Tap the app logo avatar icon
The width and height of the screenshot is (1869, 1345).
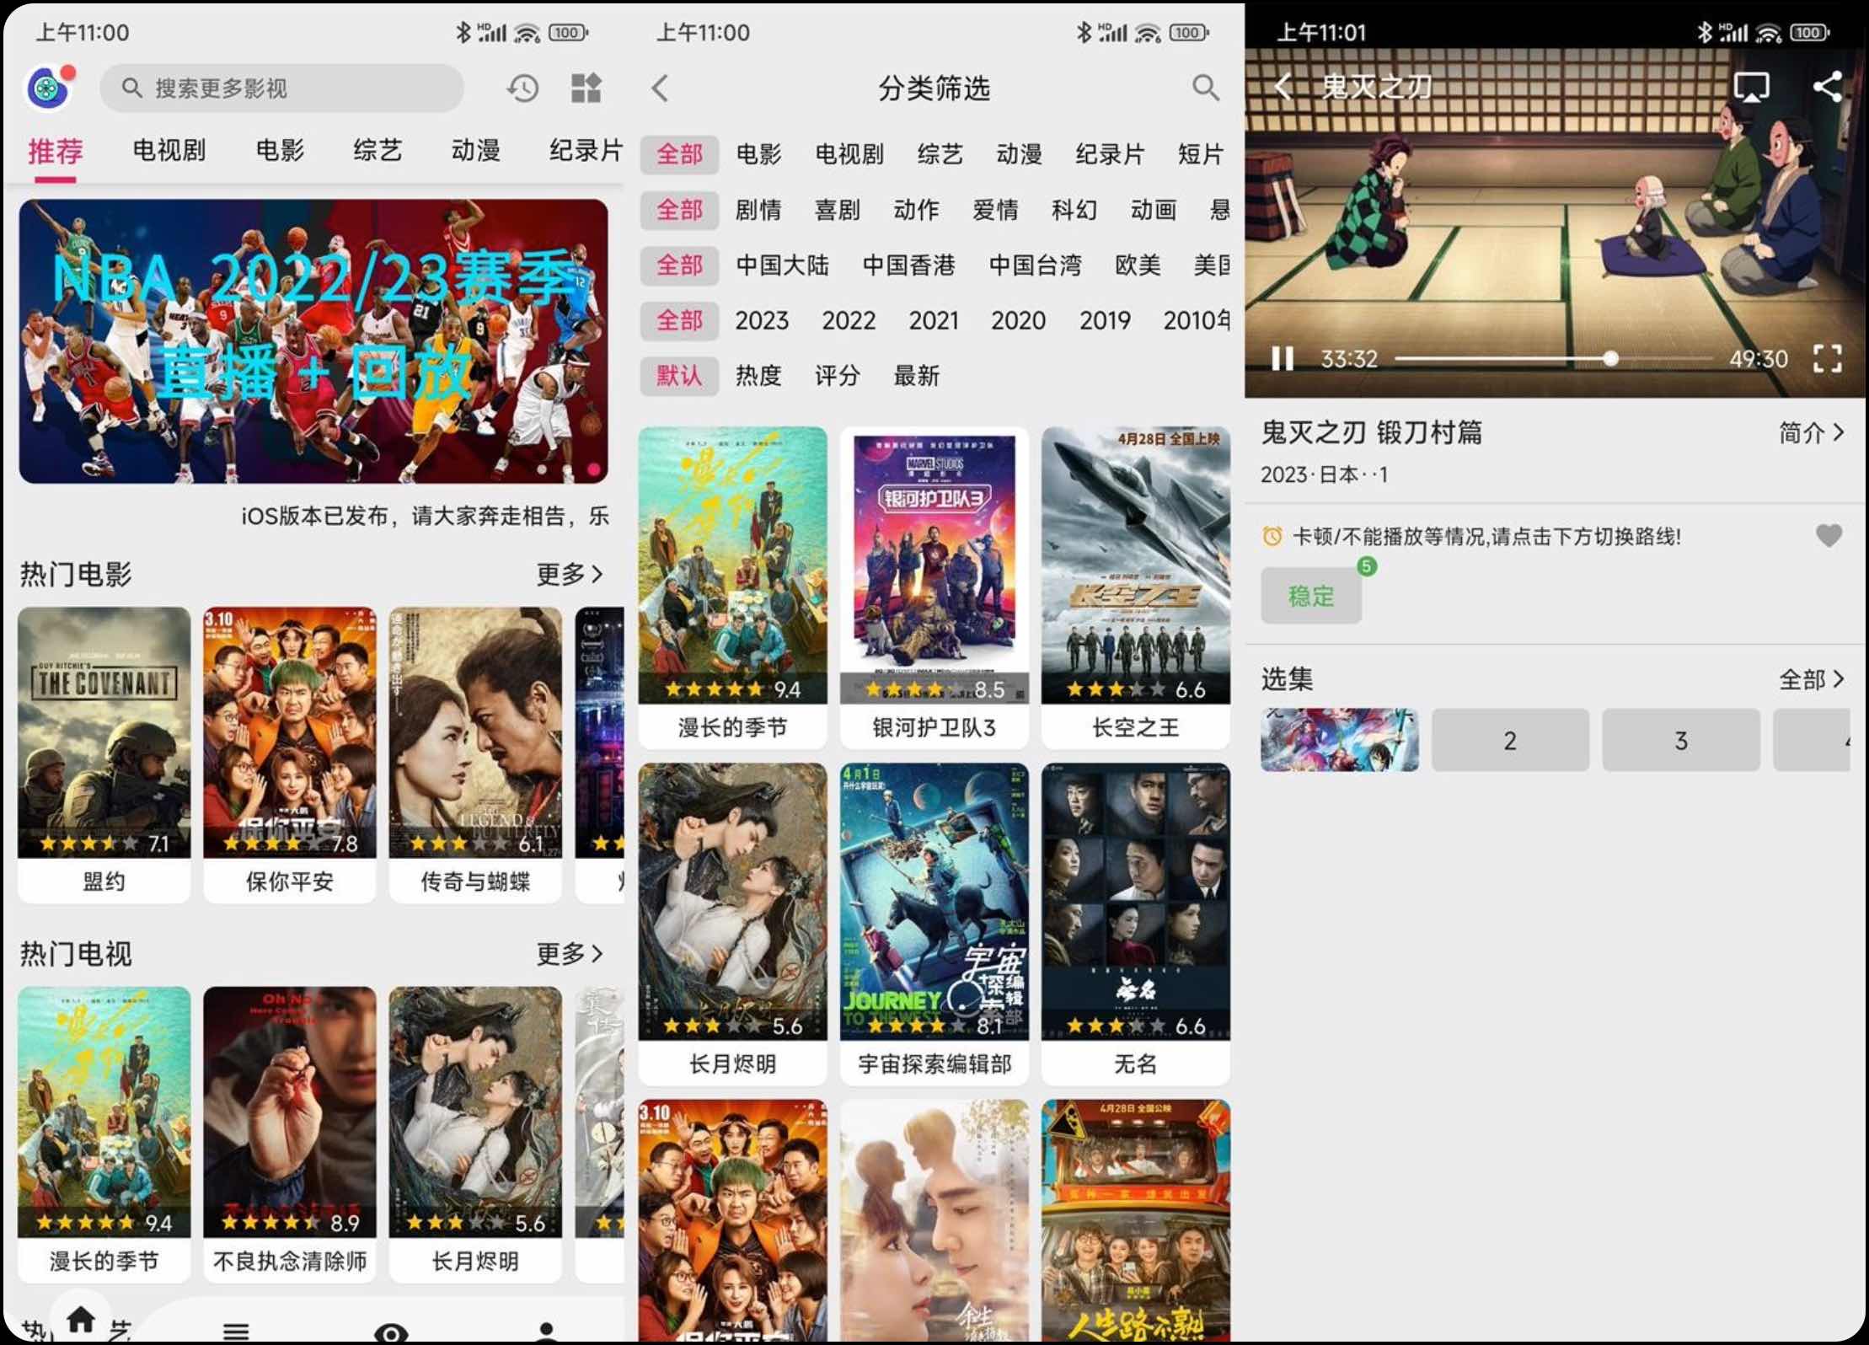click(50, 87)
